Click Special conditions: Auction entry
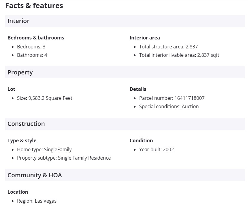Image resolution: width=248 pixels, height=211 pixels. [x=169, y=106]
